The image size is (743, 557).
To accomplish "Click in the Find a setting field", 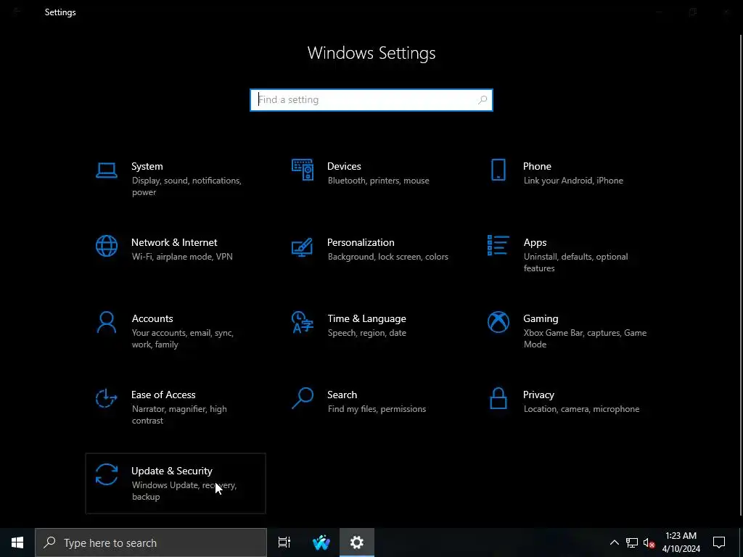I will click(x=371, y=100).
